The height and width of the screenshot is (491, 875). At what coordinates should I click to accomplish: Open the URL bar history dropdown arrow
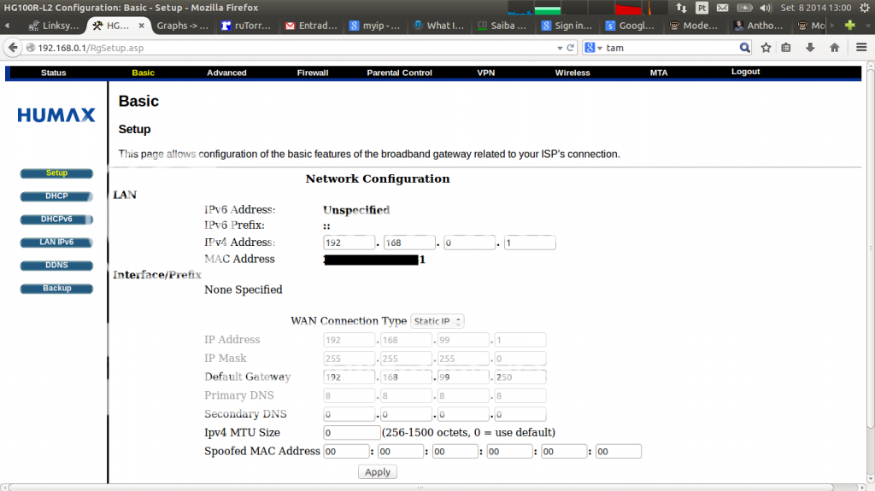(x=560, y=48)
